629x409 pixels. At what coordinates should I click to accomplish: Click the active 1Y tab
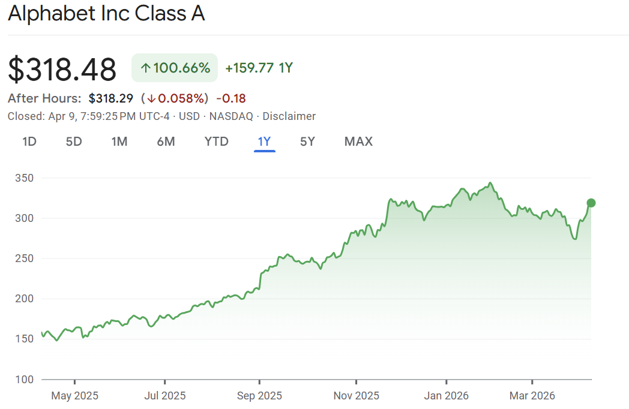coord(264,142)
